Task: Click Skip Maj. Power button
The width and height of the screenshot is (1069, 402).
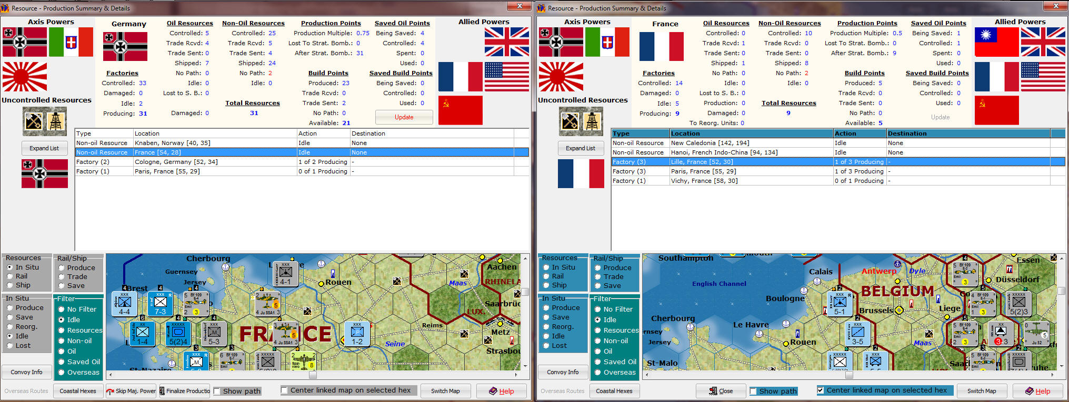Action: [x=131, y=391]
